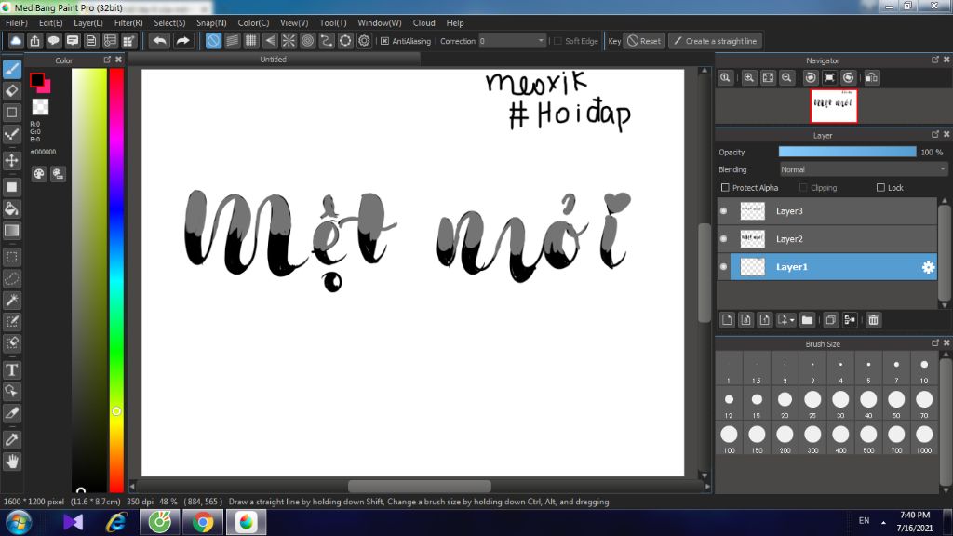Click the foreground color swatch

[x=36, y=80]
